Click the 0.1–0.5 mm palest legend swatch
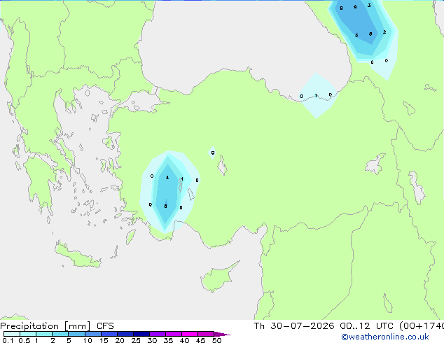 click(12, 334)
